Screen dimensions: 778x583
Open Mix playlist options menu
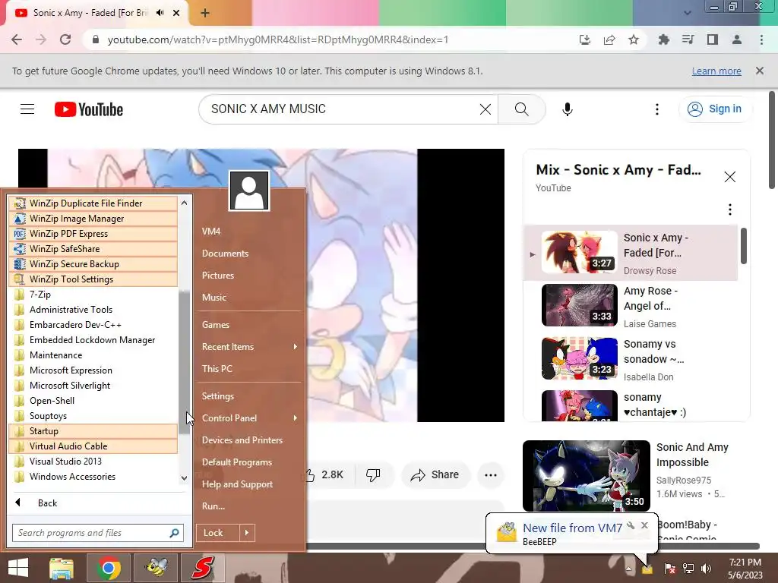[730, 210]
